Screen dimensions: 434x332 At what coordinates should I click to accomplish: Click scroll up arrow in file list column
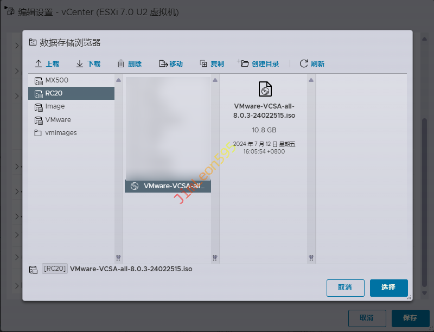215,80
